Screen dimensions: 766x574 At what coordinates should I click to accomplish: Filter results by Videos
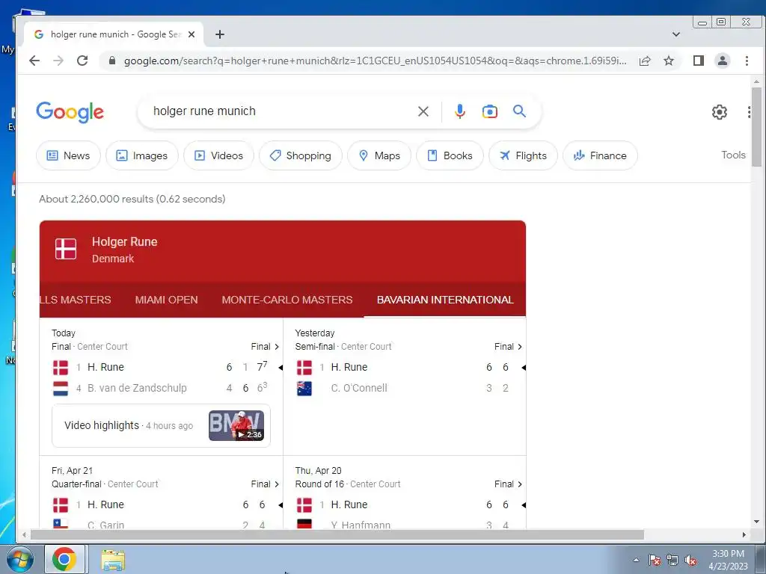pyautogui.click(x=218, y=155)
